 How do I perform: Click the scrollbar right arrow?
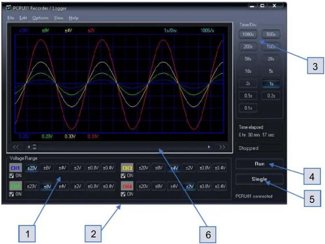pyautogui.click(x=209, y=147)
